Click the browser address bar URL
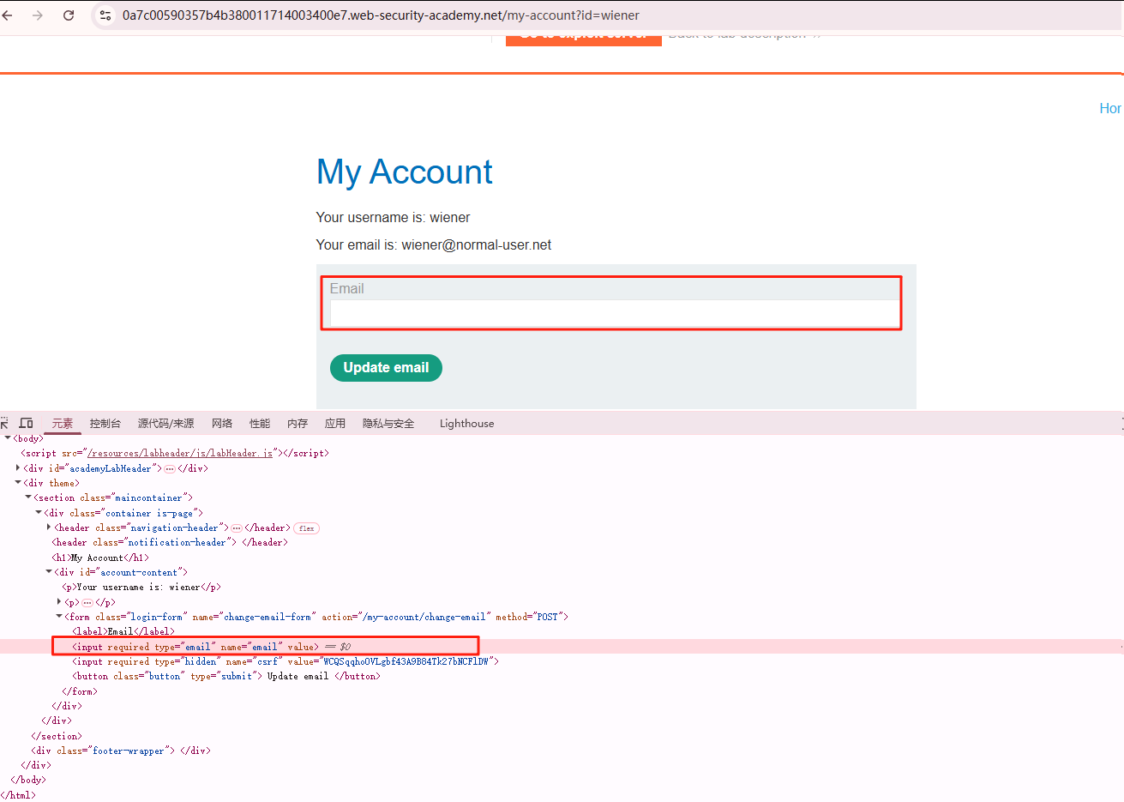This screenshot has width=1124, height=802. 381,15
